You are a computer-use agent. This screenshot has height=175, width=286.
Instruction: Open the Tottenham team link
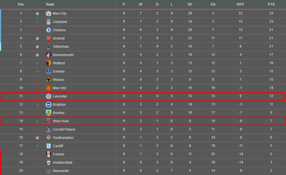tap(61, 47)
